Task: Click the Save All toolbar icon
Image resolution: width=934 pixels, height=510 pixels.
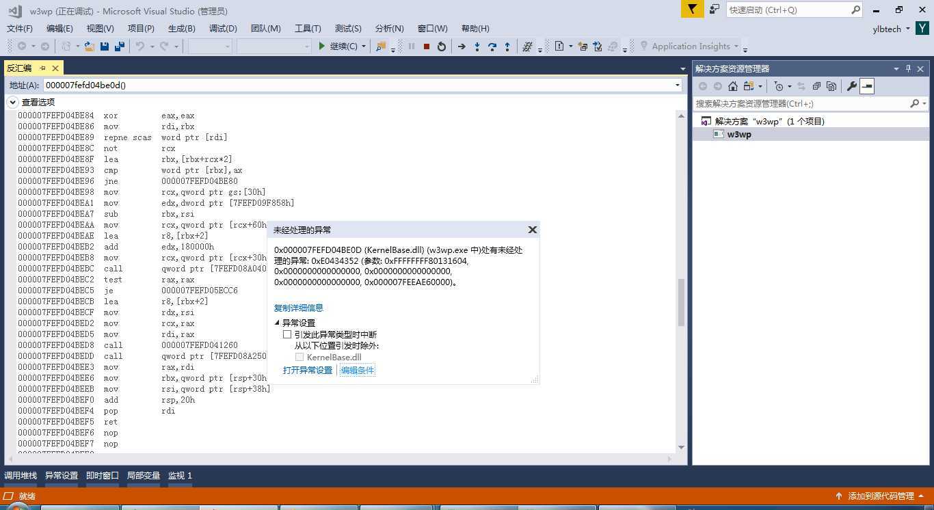Action: pyautogui.click(x=120, y=46)
